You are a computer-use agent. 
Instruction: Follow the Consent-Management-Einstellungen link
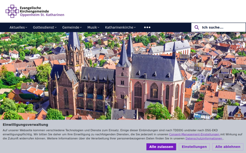click(194, 134)
